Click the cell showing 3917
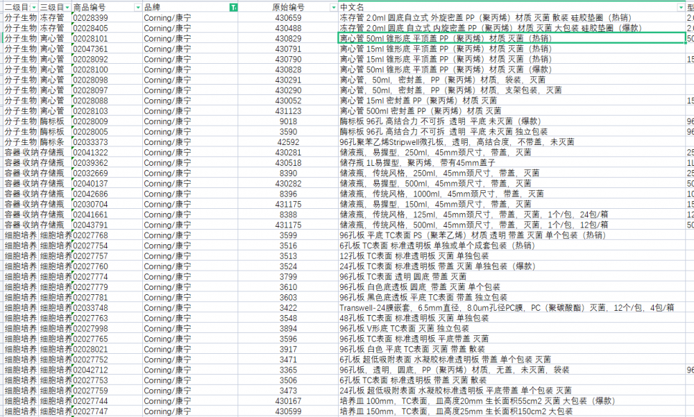This screenshot has width=694, height=417. pyautogui.click(x=288, y=349)
